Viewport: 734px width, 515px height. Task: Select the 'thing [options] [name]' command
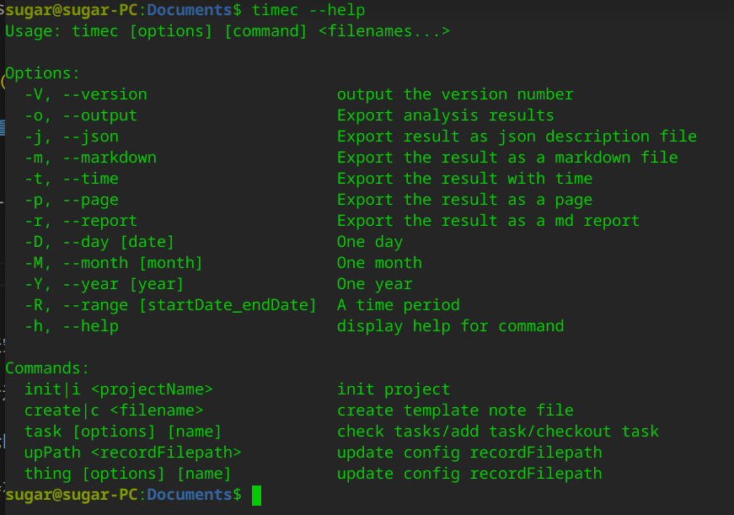coord(127,474)
